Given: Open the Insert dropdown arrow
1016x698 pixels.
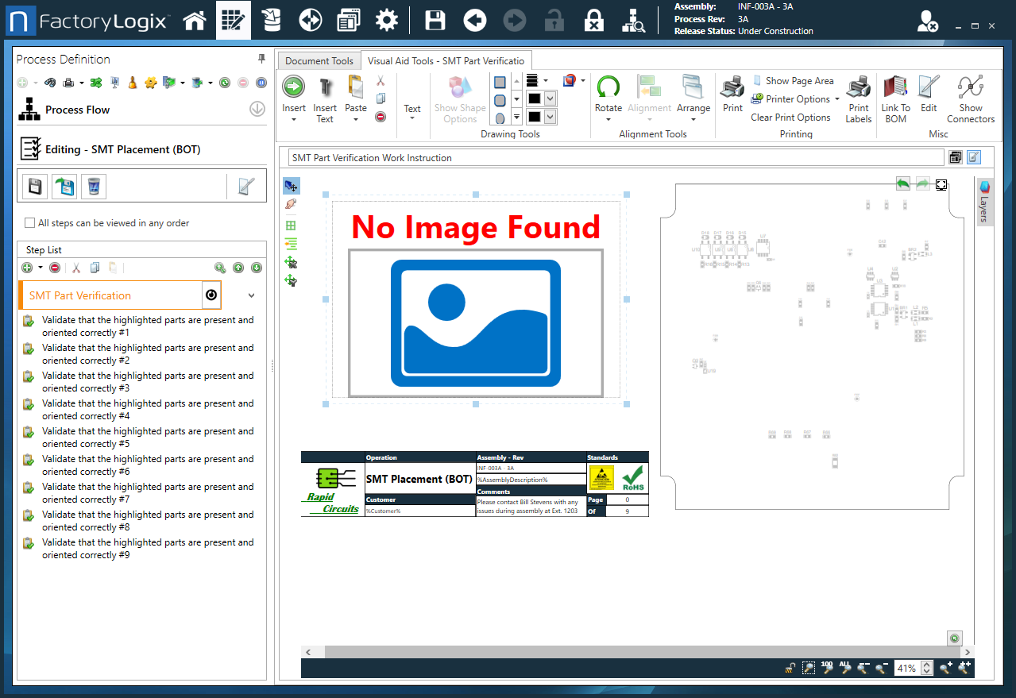Looking at the screenshot, I should [x=294, y=117].
